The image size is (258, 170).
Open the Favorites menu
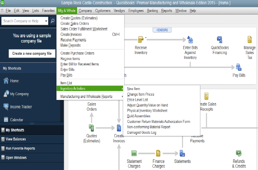(x=48, y=11)
